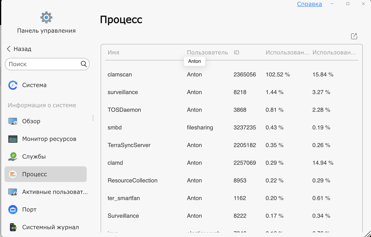371x237 pixels.
Task: Click process ID 2205182
Action: point(245,145)
